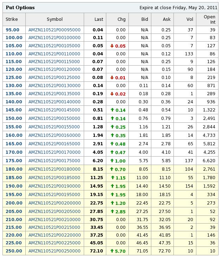
Task: Open strike price 120.00 link
Action: [14, 69]
